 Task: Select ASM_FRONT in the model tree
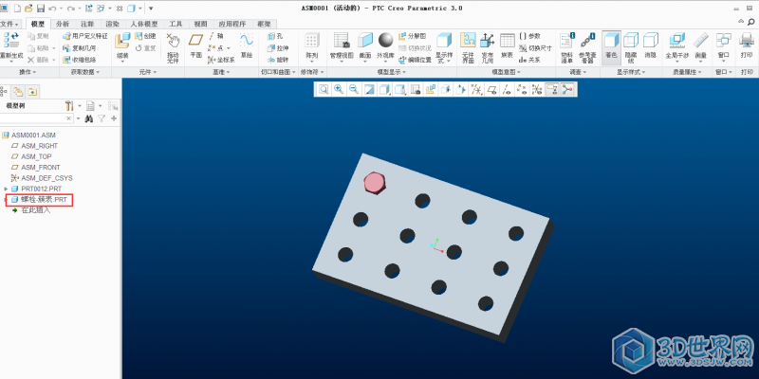(x=41, y=168)
